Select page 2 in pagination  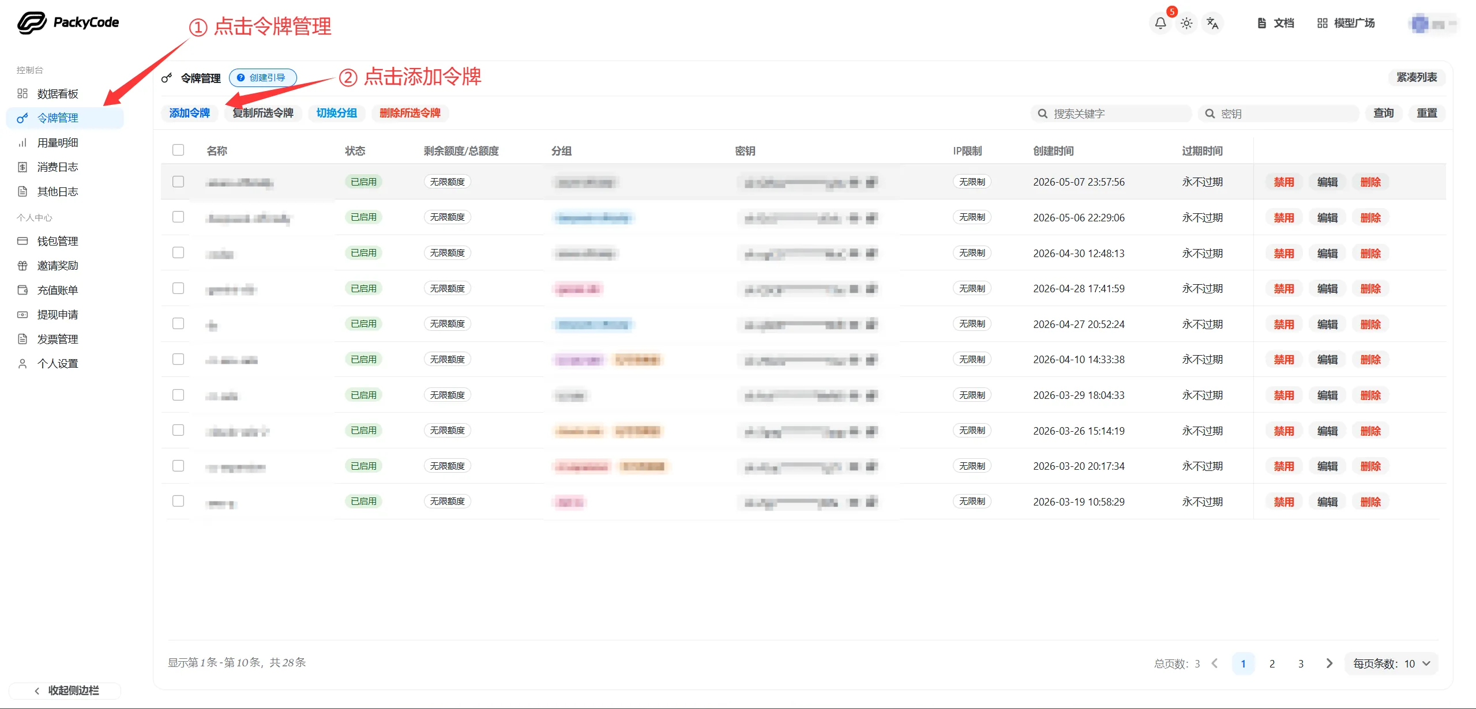[x=1272, y=663]
